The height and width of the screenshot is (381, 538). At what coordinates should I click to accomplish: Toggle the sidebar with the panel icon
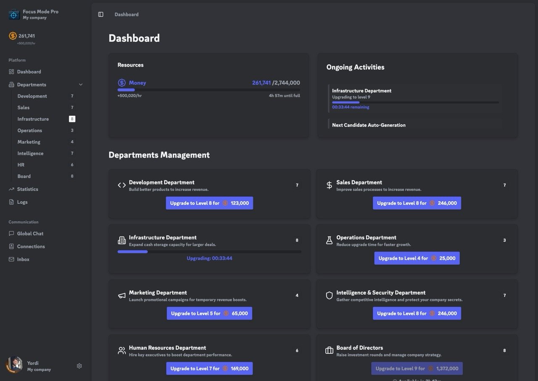(x=101, y=14)
